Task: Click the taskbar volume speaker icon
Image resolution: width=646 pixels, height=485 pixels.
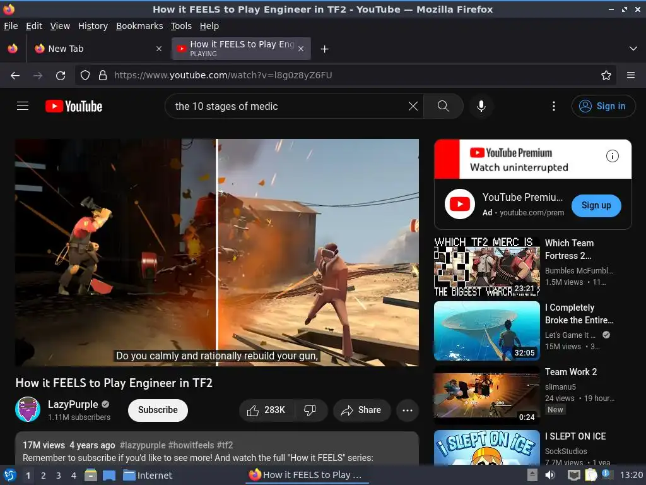Action: tap(550, 475)
